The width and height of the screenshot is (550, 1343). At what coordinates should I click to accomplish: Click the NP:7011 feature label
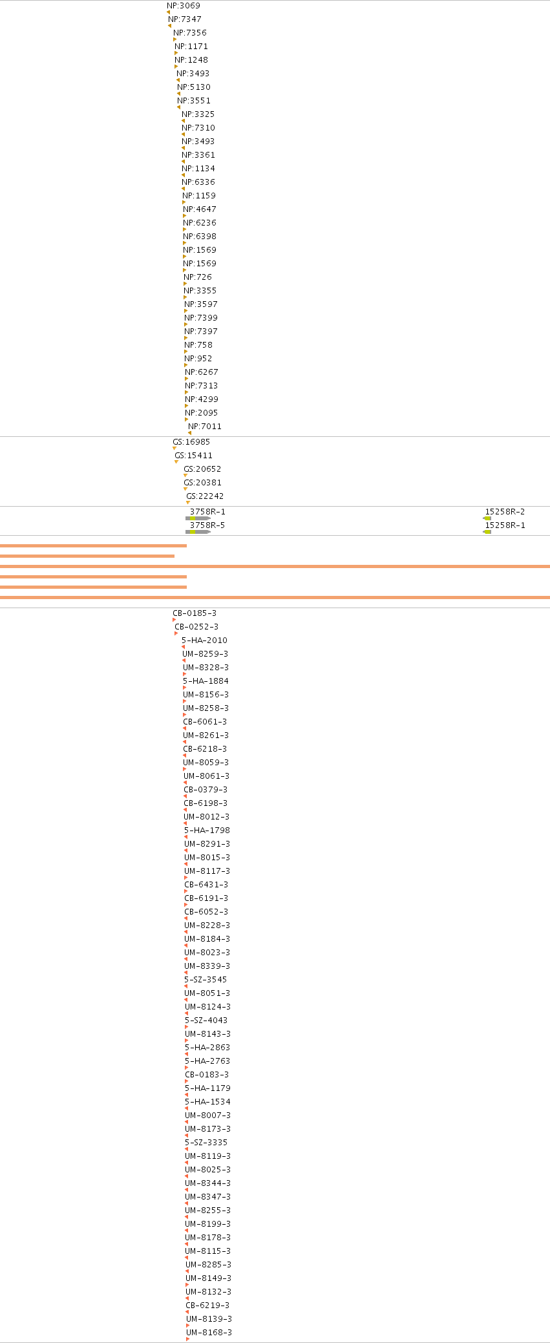pyautogui.click(x=205, y=427)
